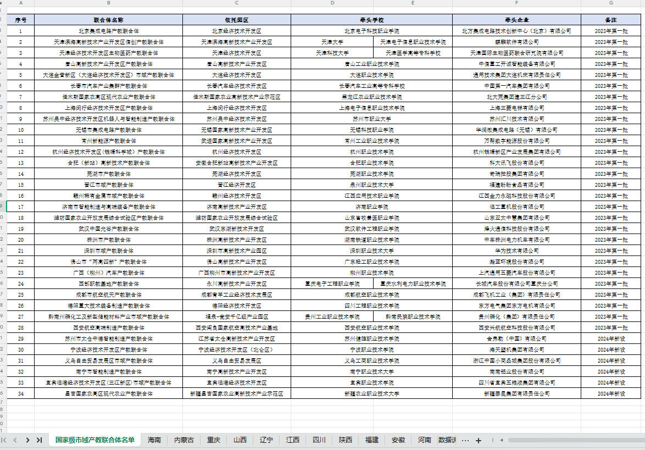Select cell containing 华为技术有限公司

click(x=516, y=251)
